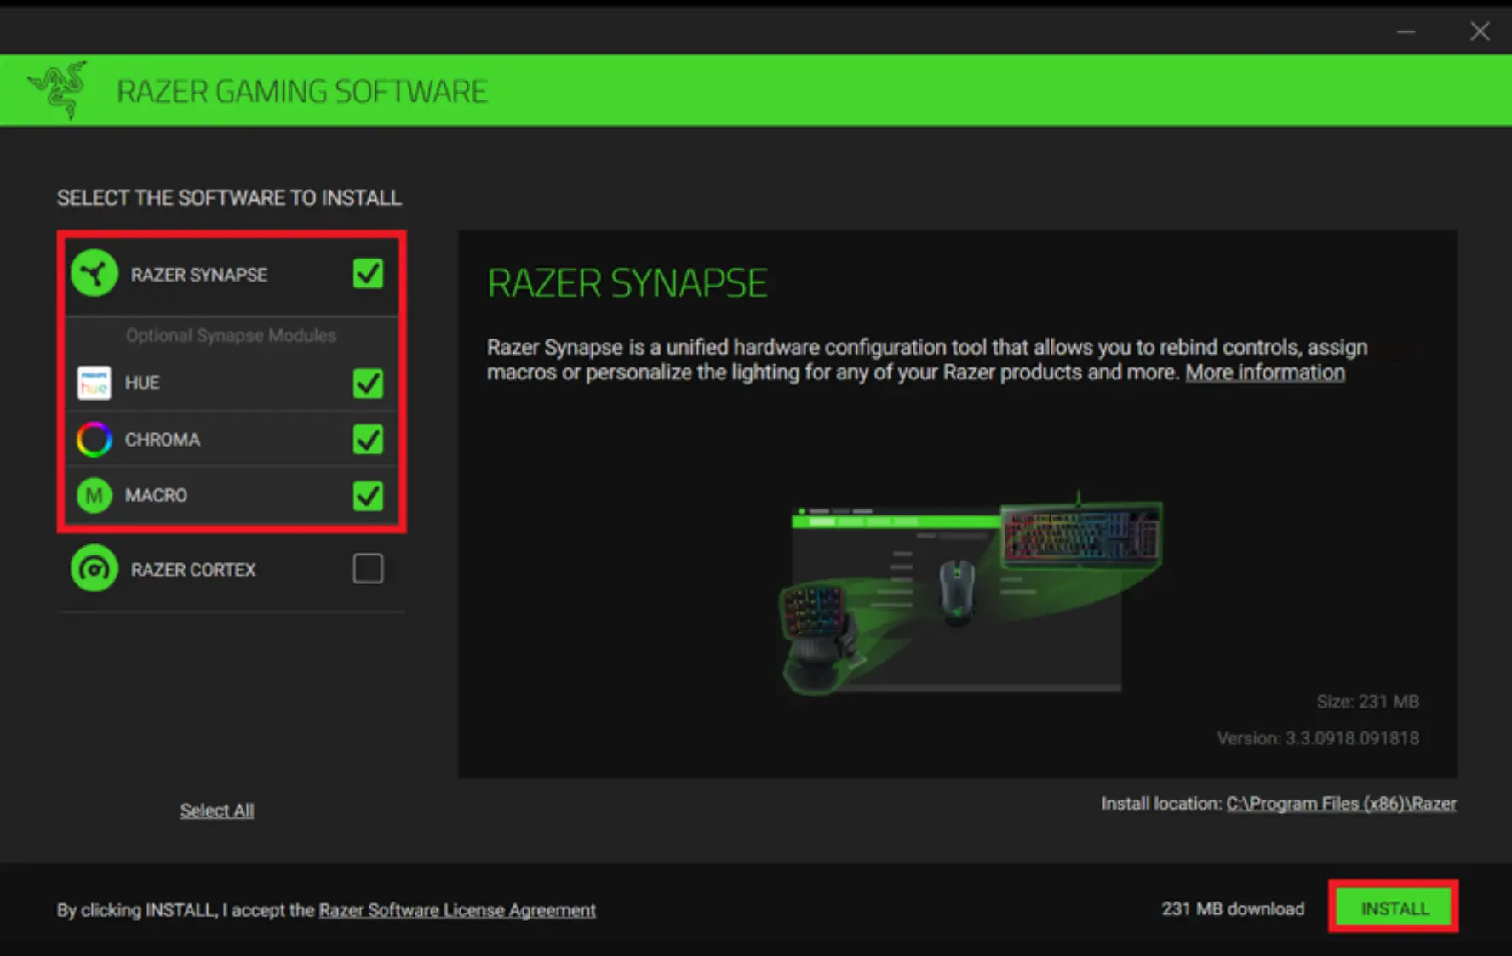This screenshot has width=1512, height=956.
Task: Uncheck the HUE module checkbox
Action: click(368, 383)
